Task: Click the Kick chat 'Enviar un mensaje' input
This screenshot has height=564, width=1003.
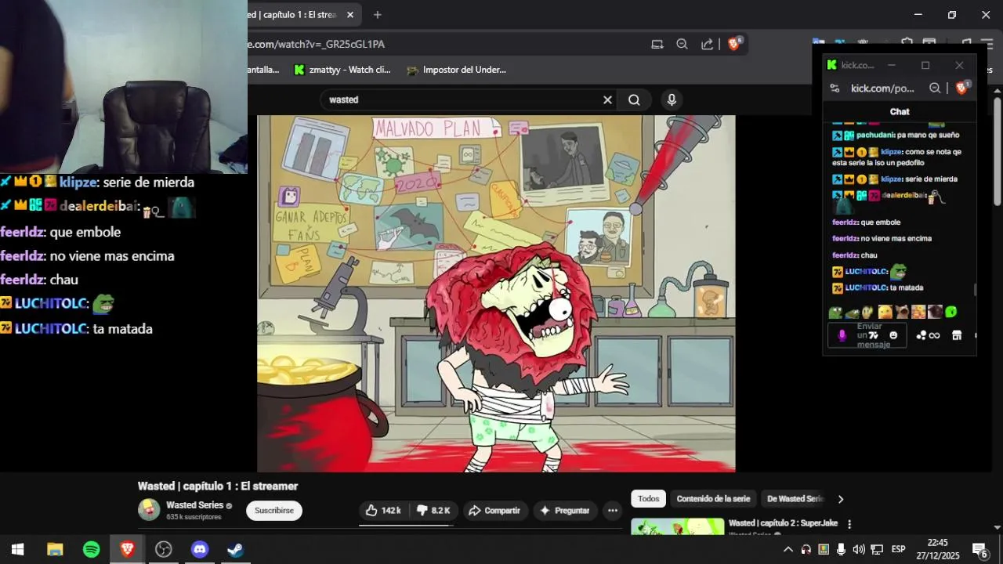Action: click(x=867, y=335)
